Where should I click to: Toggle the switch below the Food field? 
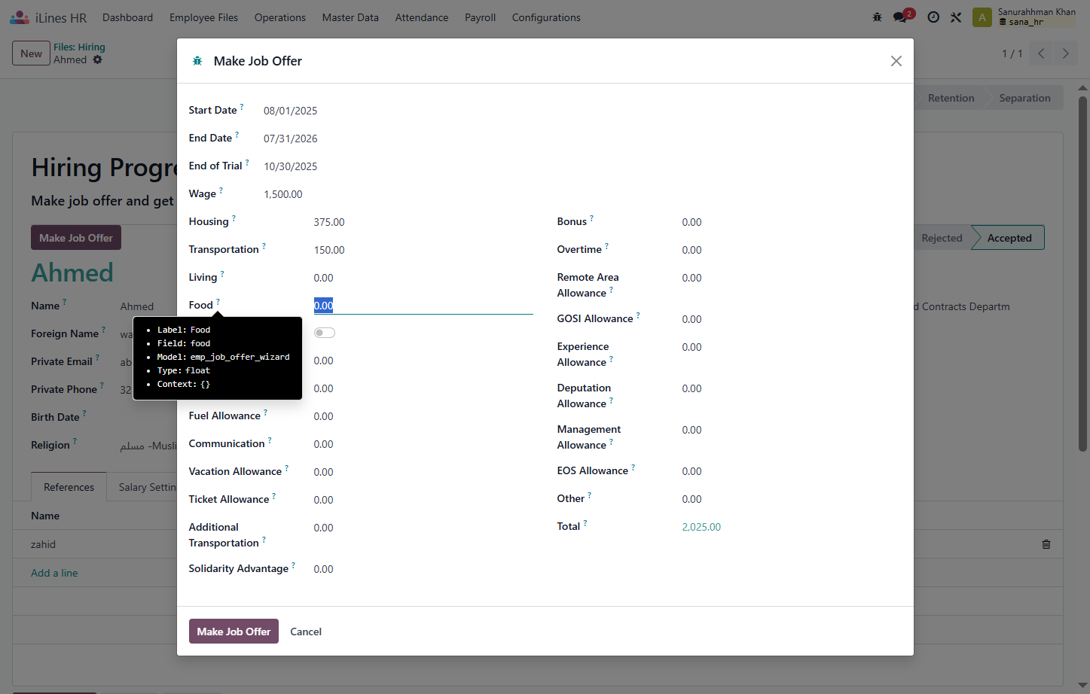pos(325,333)
